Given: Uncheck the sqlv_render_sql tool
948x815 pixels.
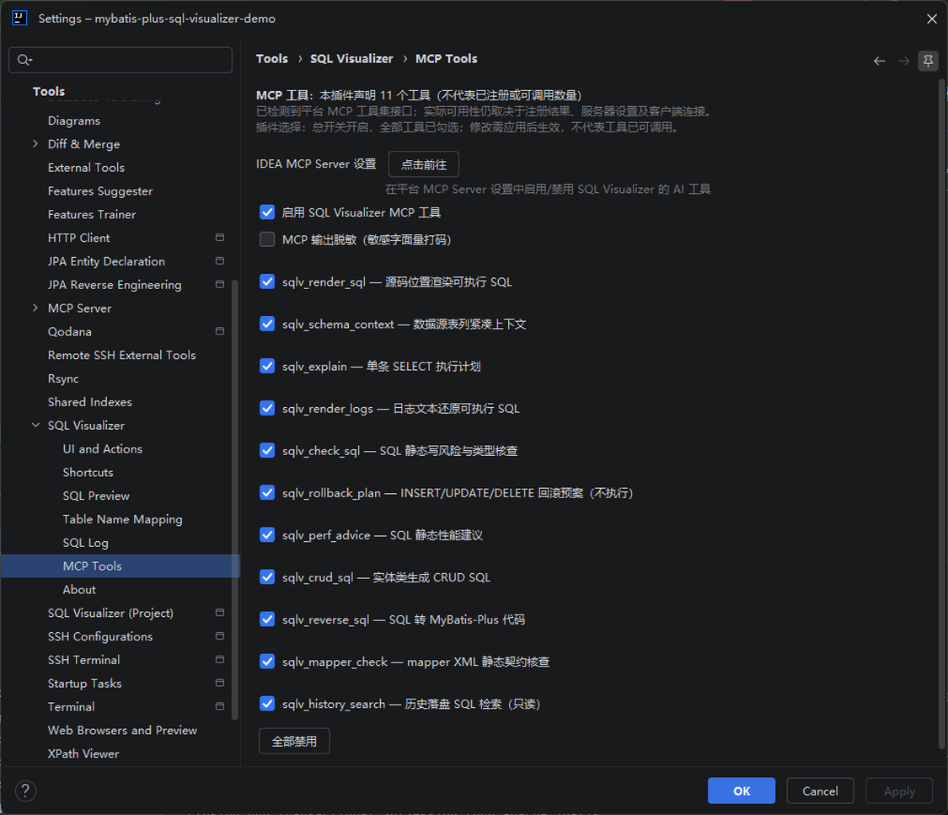Looking at the screenshot, I should (267, 281).
